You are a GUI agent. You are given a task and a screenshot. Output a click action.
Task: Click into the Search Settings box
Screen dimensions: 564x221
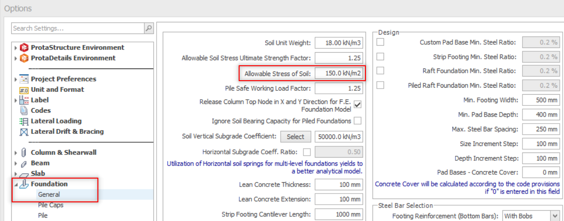[77, 28]
